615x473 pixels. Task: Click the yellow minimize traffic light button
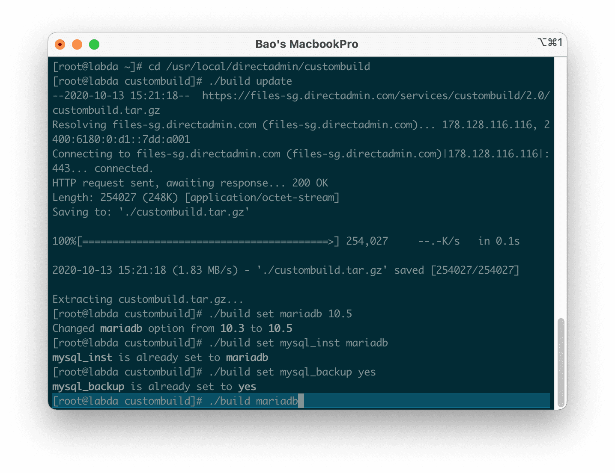coord(77,44)
